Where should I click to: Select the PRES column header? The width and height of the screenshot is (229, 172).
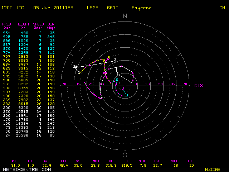pos(7,24)
